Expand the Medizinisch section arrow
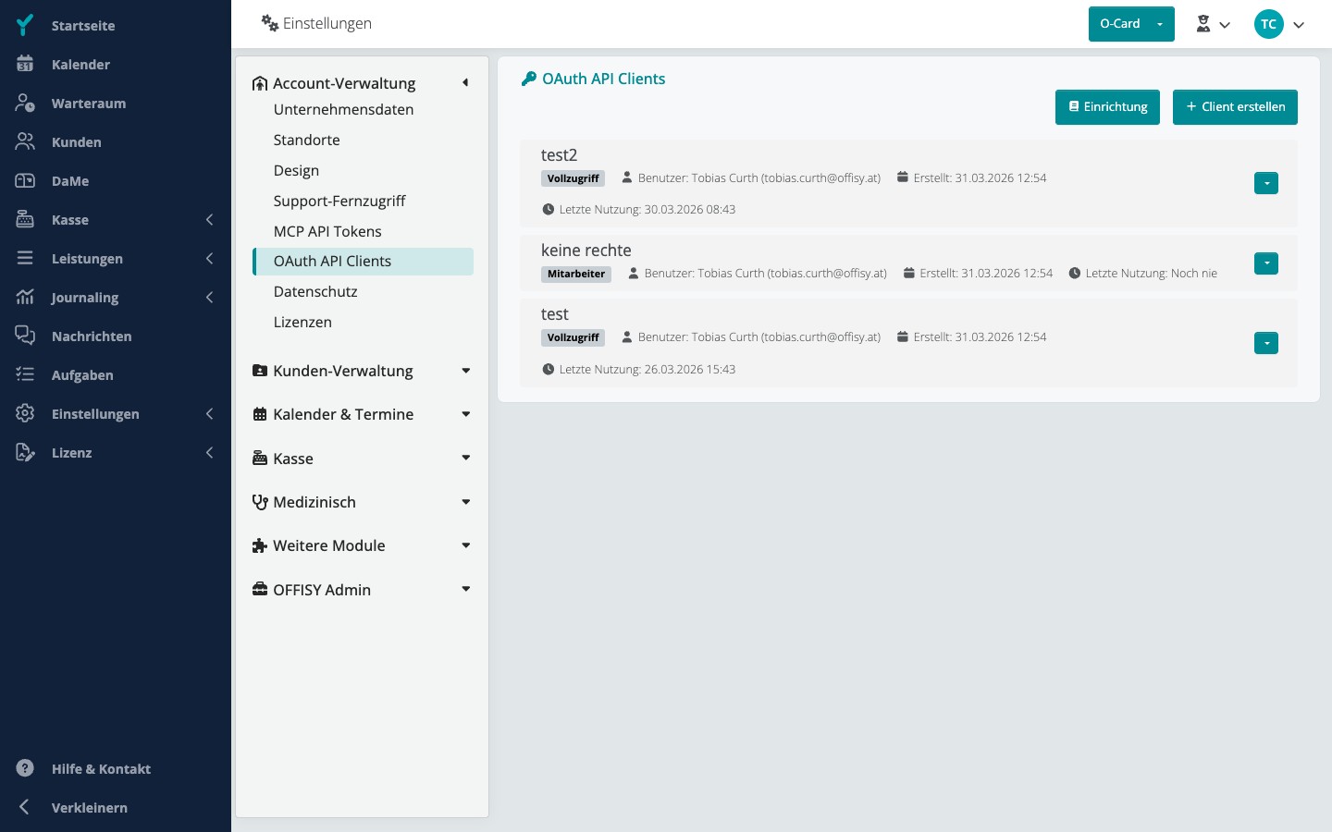This screenshot has height=832, width=1332. (x=466, y=502)
